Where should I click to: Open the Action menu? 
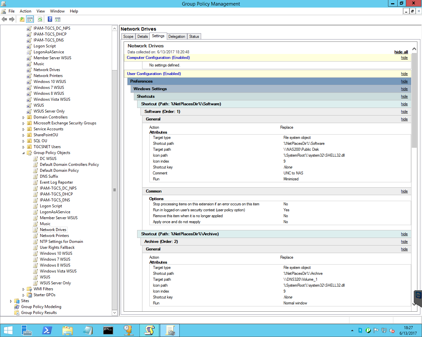pyautogui.click(x=25, y=11)
